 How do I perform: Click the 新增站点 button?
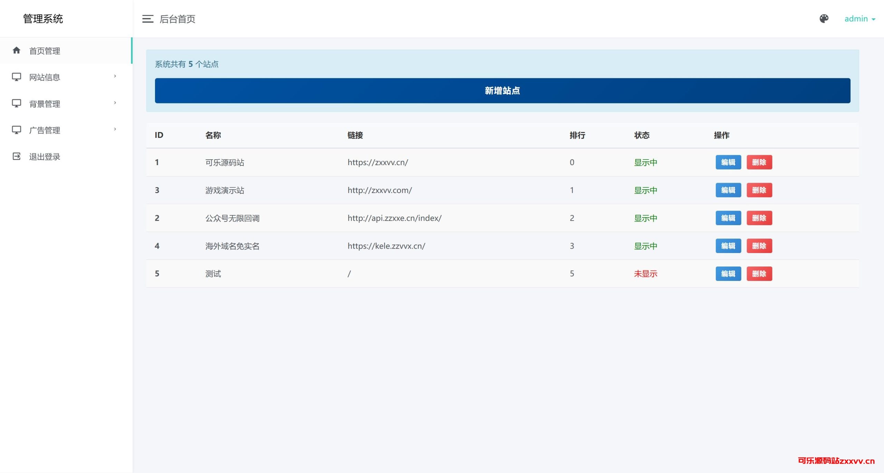[502, 91]
